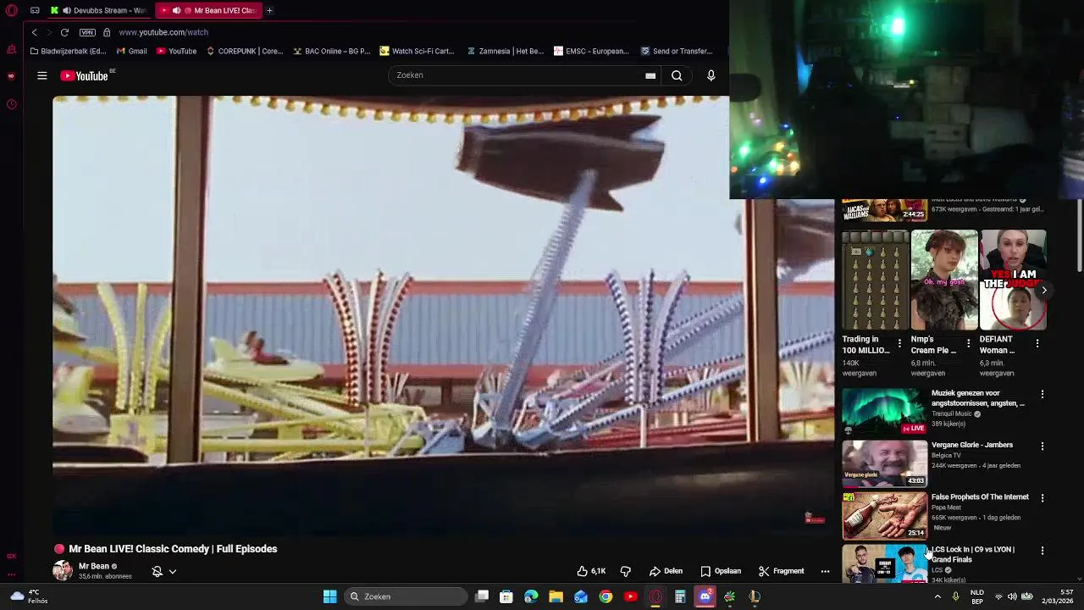The width and height of the screenshot is (1084, 610).
Task: Open the YouTube bookmark
Action: coord(176,51)
